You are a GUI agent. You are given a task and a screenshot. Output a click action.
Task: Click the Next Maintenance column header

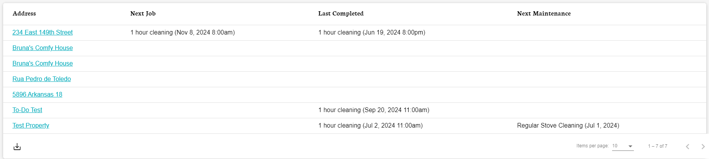click(544, 14)
